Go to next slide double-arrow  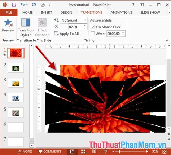coord(169,139)
